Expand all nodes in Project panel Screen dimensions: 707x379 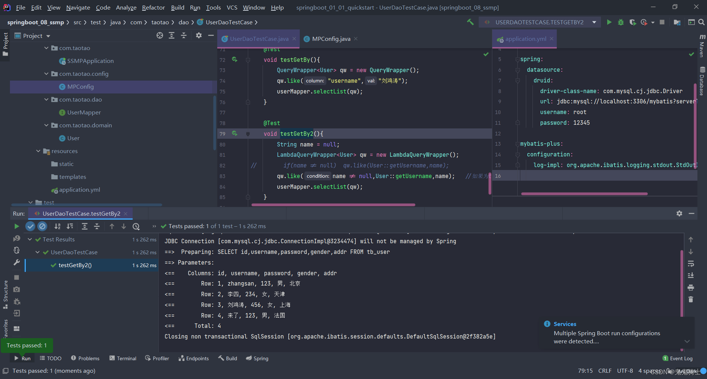click(x=172, y=35)
